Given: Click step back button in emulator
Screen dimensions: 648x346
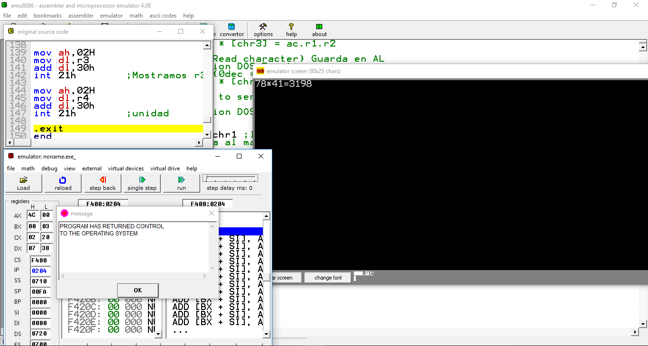Looking at the screenshot, I should tap(102, 183).
